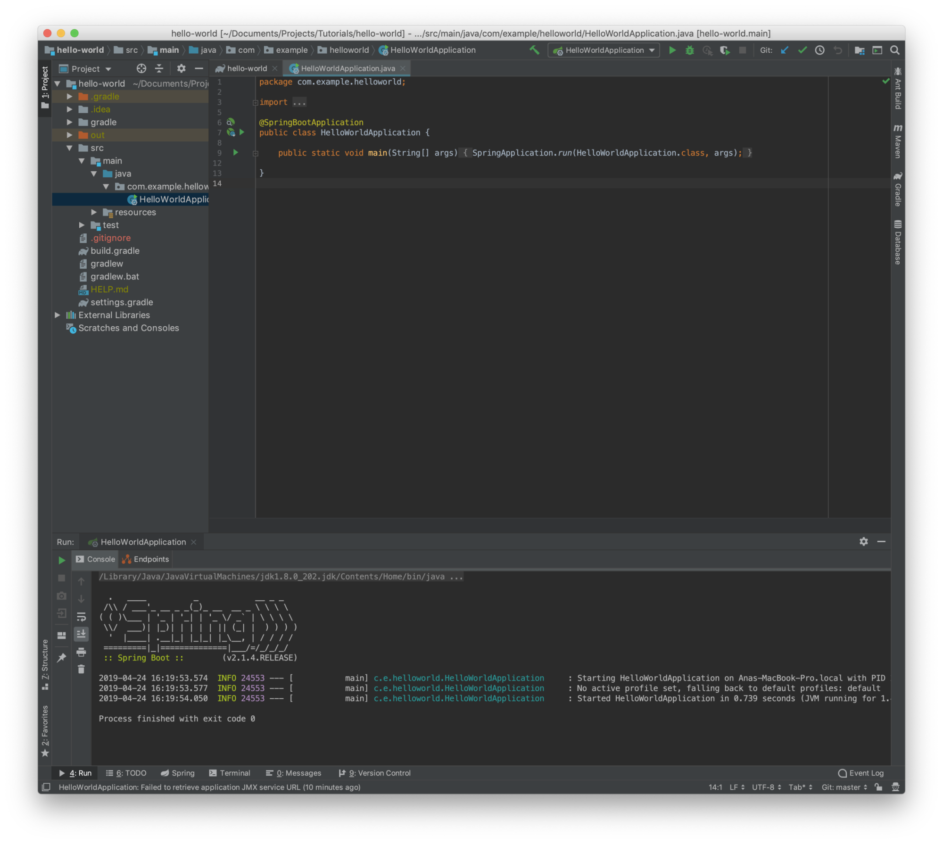The height and width of the screenshot is (844, 943).
Task: Minimize the Run tool window
Action: (881, 542)
